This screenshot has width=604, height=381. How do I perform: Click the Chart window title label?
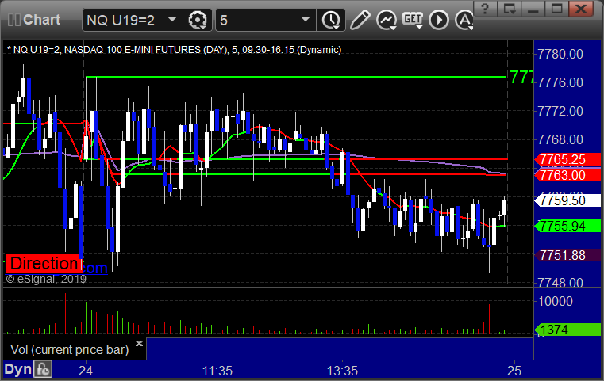(41, 20)
